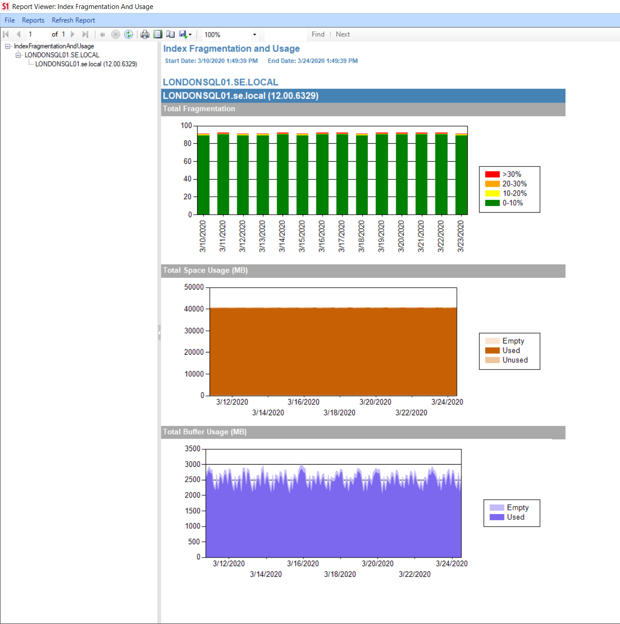This screenshot has width=620, height=624.
Task: Export the report using the save icon
Action: click(x=184, y=34)
